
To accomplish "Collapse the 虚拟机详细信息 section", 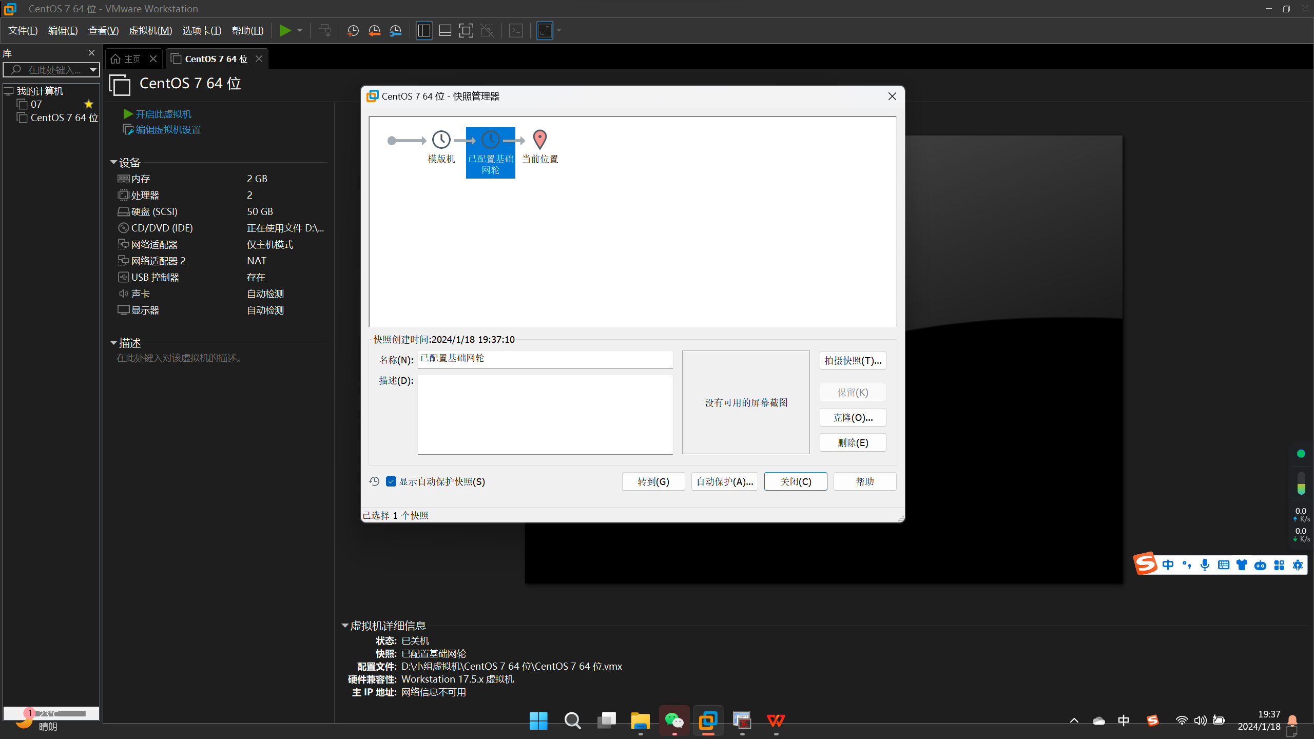I will pos(345,626).
